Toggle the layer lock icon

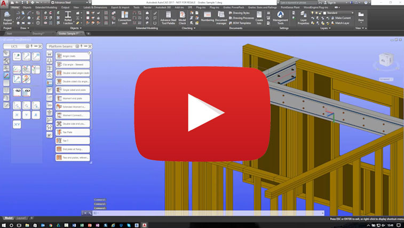tap(321, 13)
